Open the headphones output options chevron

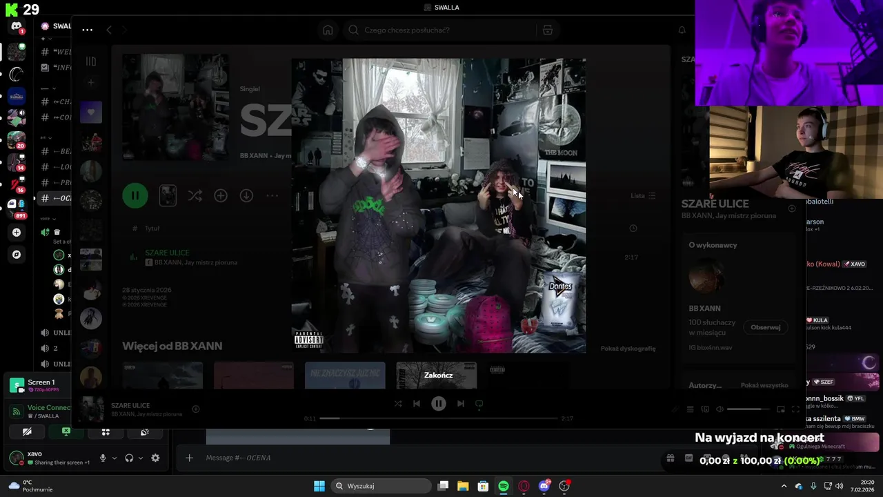[141, 458]
